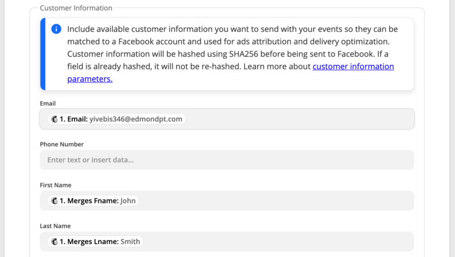Click inside the First Name field
The image size is (455, 257).
point(227,201)
